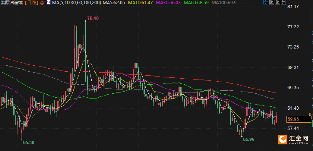The height and width of the screenshot is (151, 313).
Task: Click the MA5:62.05 value label
Action: (x=114, y=3)
